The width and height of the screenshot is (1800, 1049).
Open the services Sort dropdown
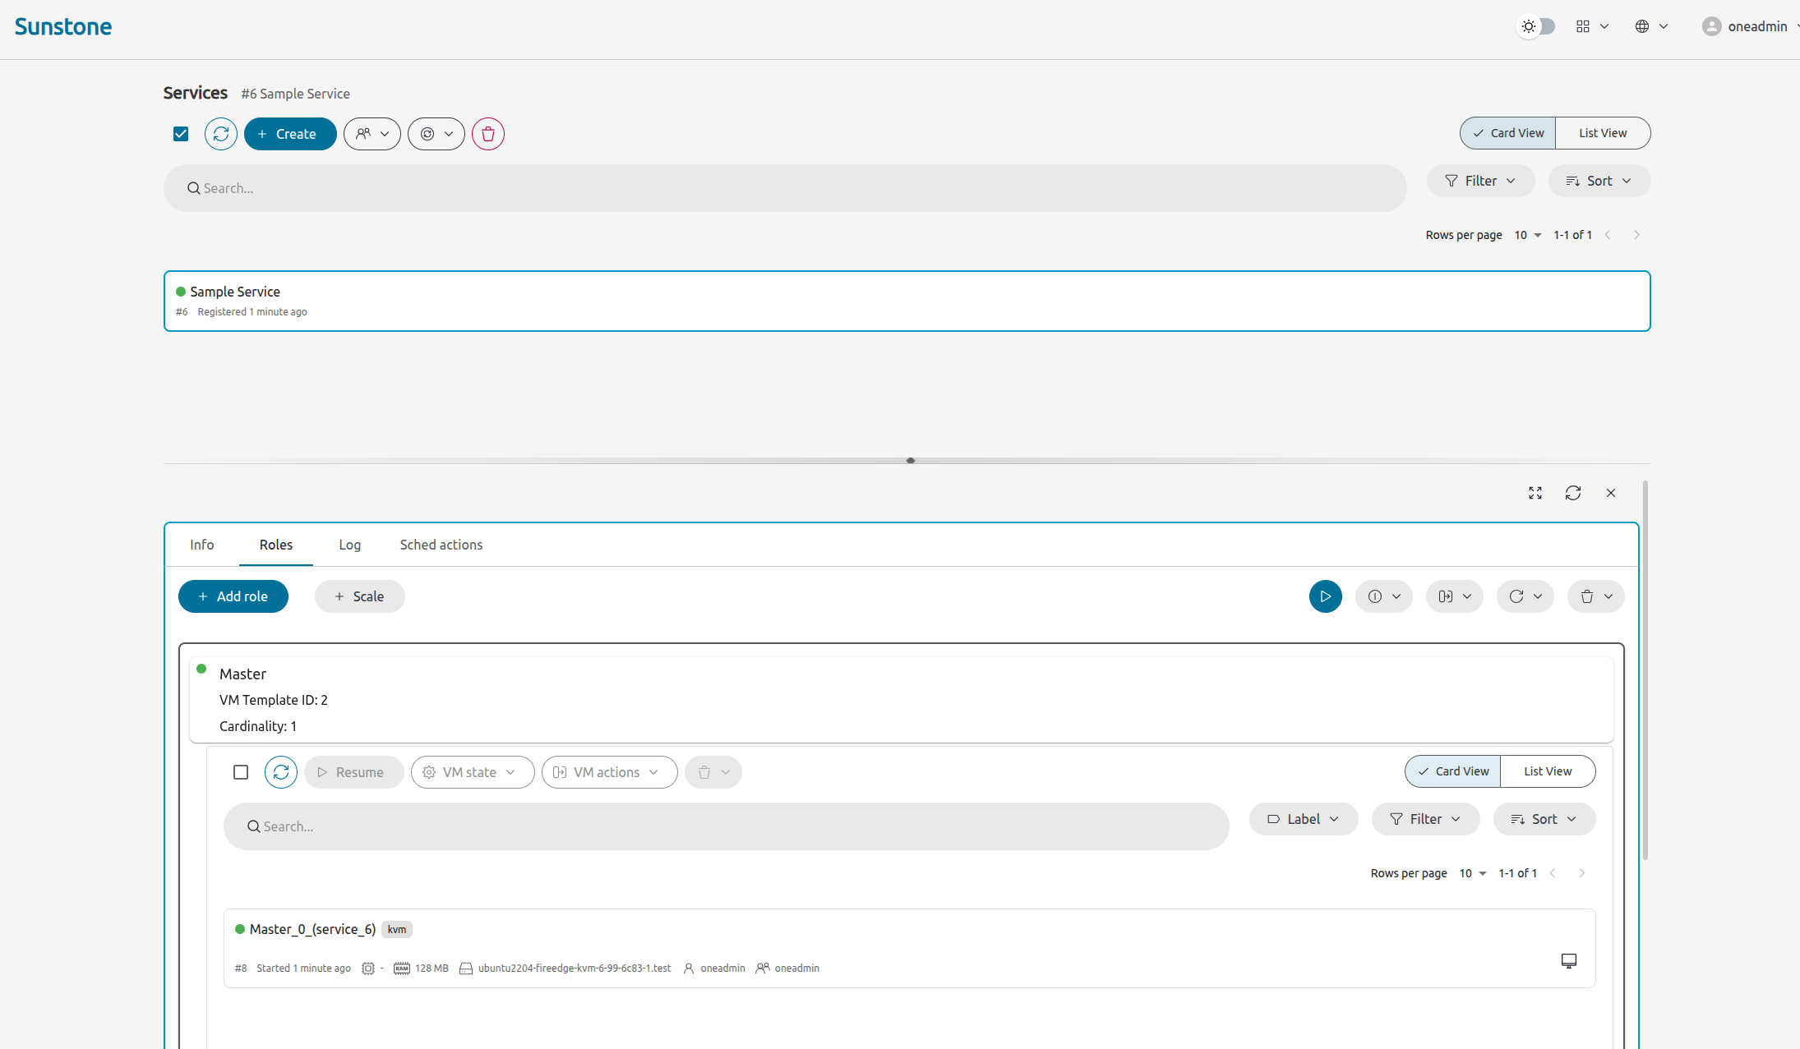click(1599, 181)
